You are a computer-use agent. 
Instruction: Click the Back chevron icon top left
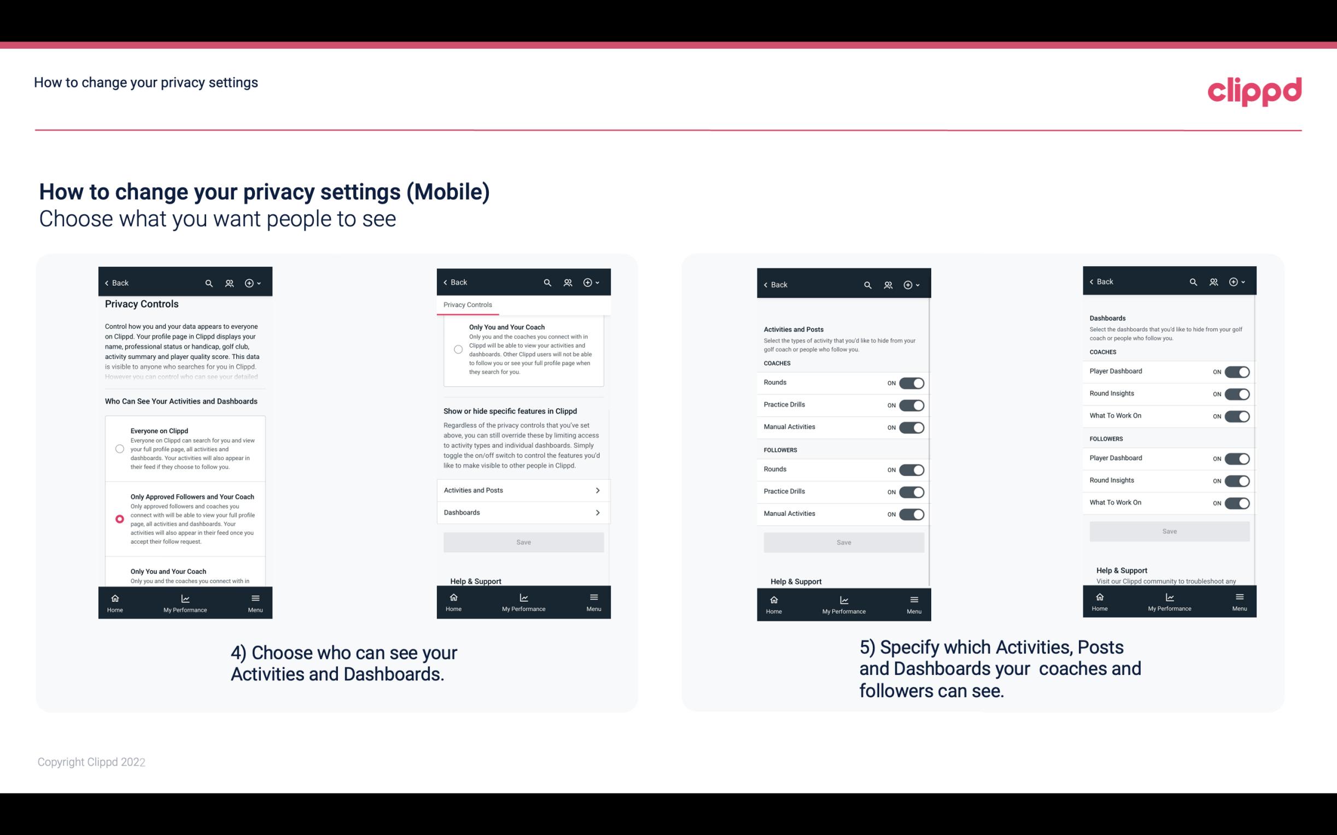pos(107,282)
